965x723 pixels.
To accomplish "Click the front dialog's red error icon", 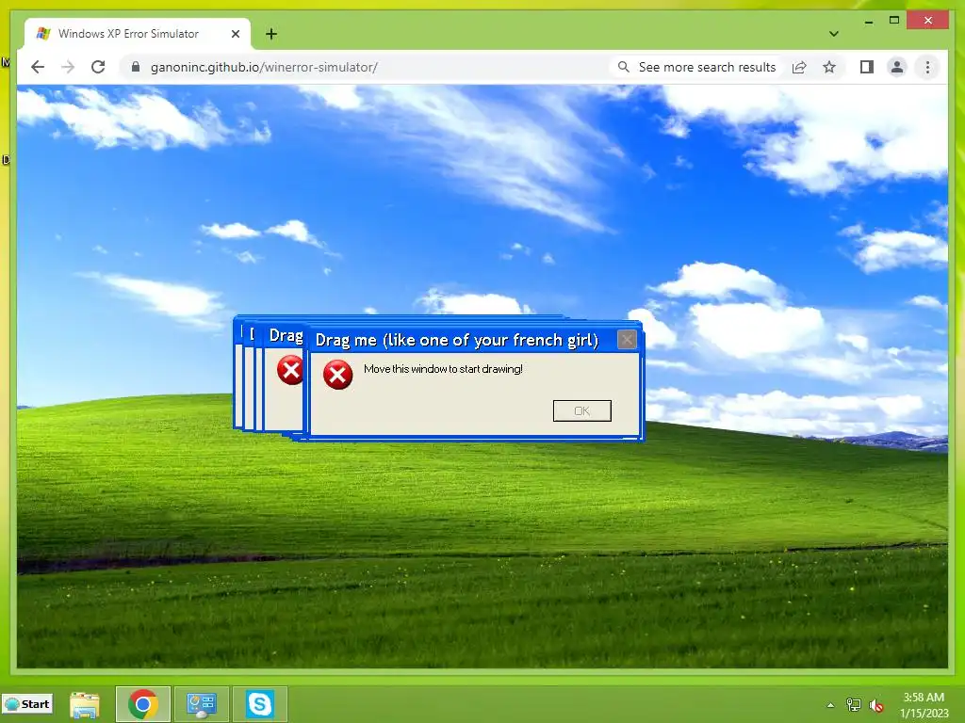I will pyautogui.click(x=338, y=375).
